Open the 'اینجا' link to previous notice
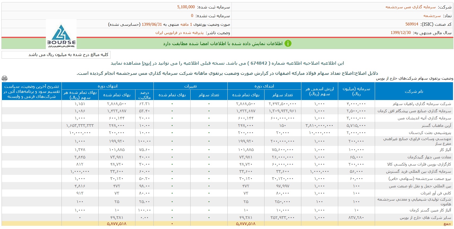The height and width of the screenshot is (229, 454). tap(147, 63)
